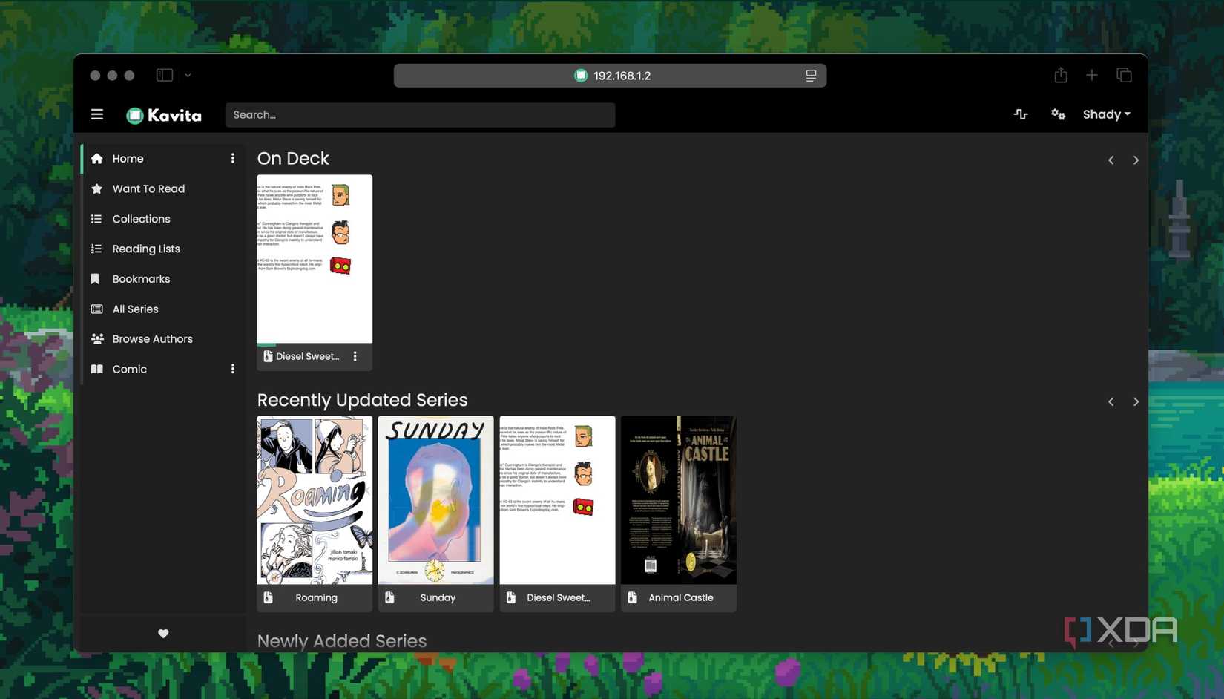The width and height of the screenshot is (1224, 699).
Task: Click the Safari share button
Action: 1061,75
